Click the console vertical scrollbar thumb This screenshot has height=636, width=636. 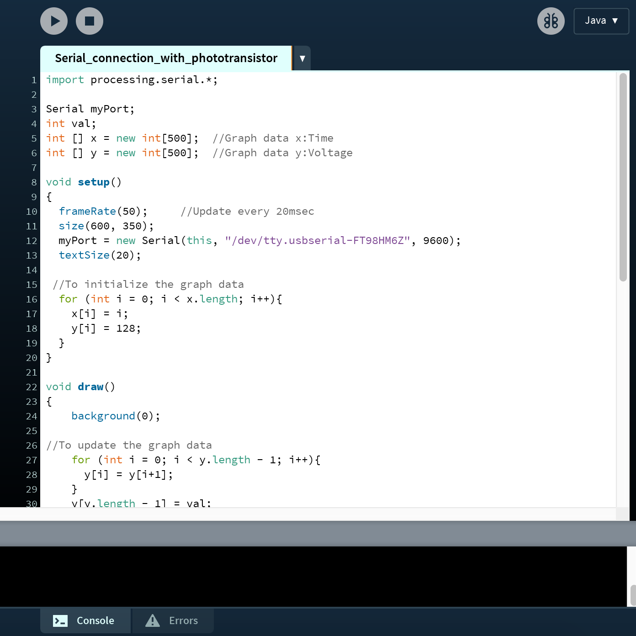(x=633, y=595)
